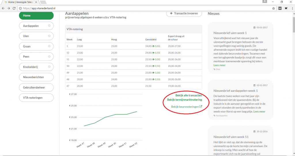Click Bekijk termijnmarktnotering link
This screenshot has height=156, width=295.
(184, 100)
